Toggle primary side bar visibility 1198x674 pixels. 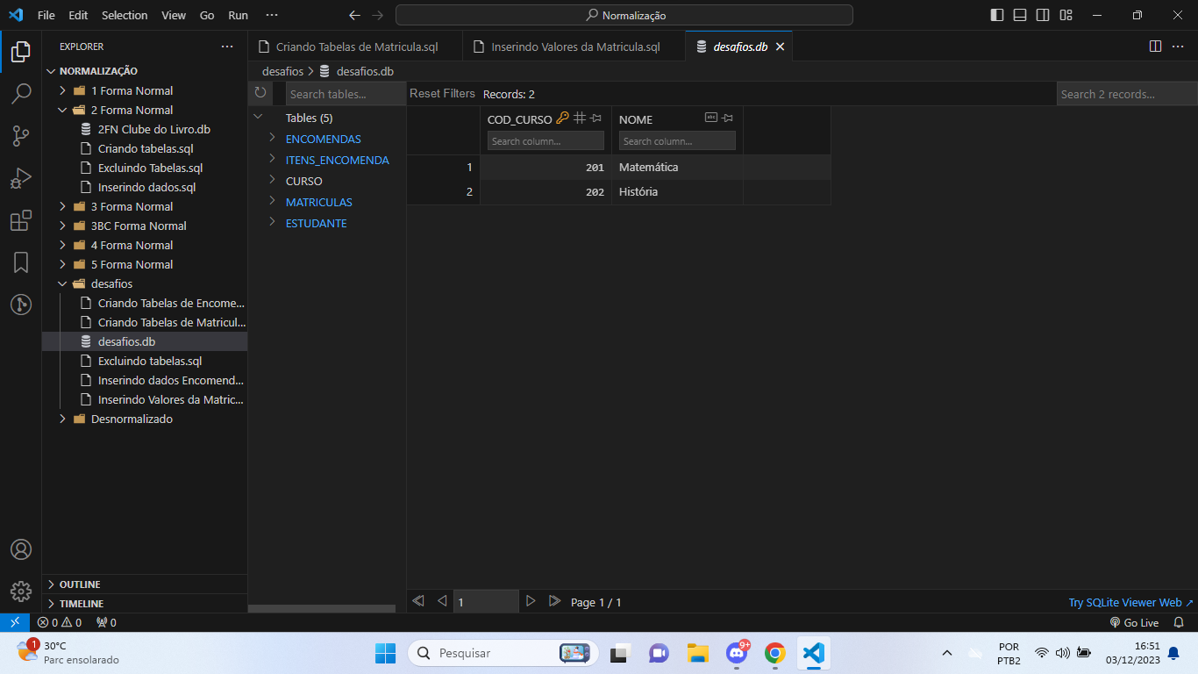997,15
